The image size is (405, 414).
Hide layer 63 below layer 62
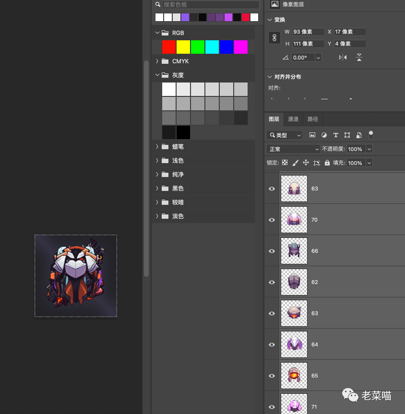tap(272, 313)
